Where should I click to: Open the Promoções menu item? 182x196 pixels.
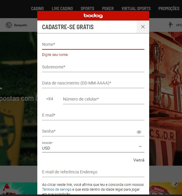click(x=169, y=9)
